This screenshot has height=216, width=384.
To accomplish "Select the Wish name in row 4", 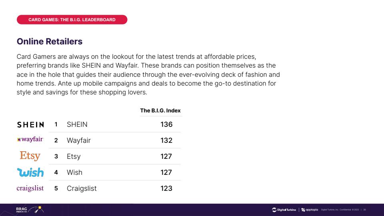I will tap(74, 172).
